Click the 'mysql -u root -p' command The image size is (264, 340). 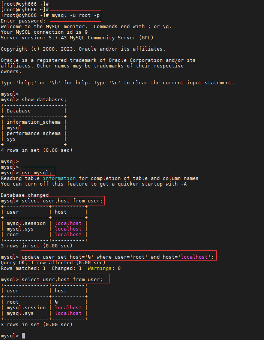pyautogui.click(x=75, y=16)
